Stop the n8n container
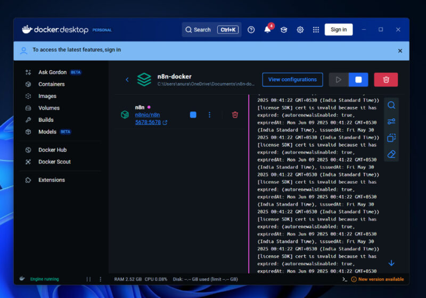Screen dimensions: 426x298 [193, 115]
